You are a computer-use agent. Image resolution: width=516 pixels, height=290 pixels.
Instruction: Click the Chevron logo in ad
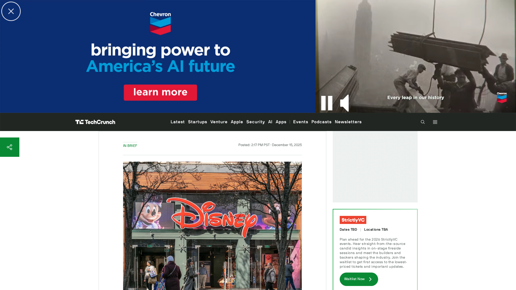coord(160,23)
